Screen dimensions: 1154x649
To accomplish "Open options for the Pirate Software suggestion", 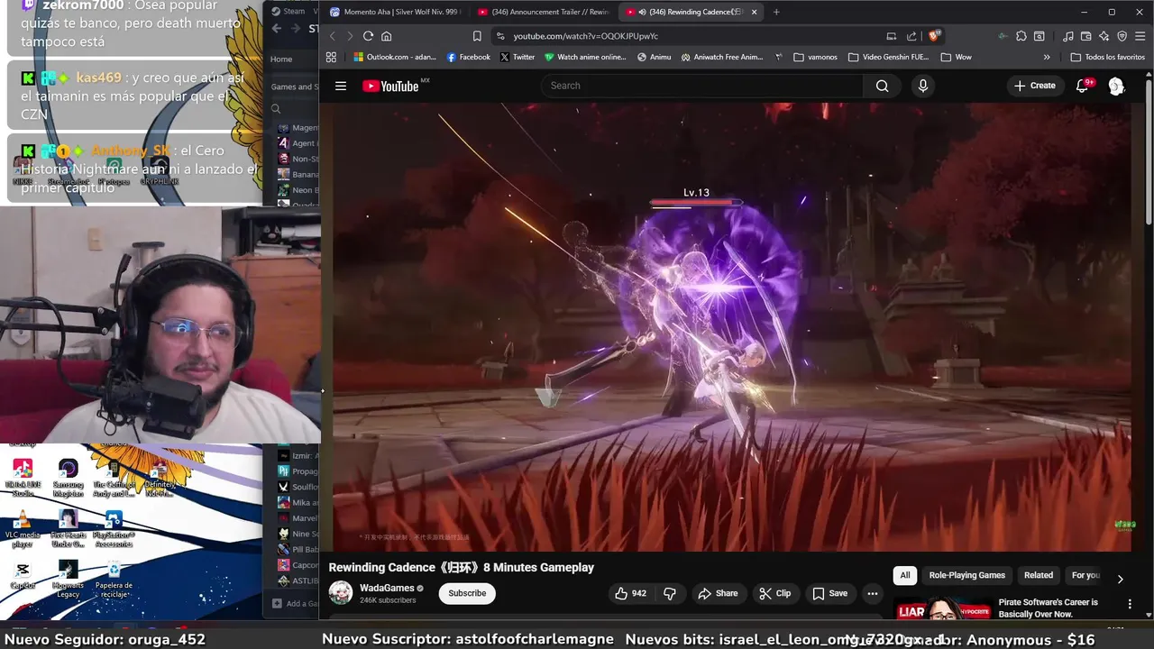I will [1130, 604].
